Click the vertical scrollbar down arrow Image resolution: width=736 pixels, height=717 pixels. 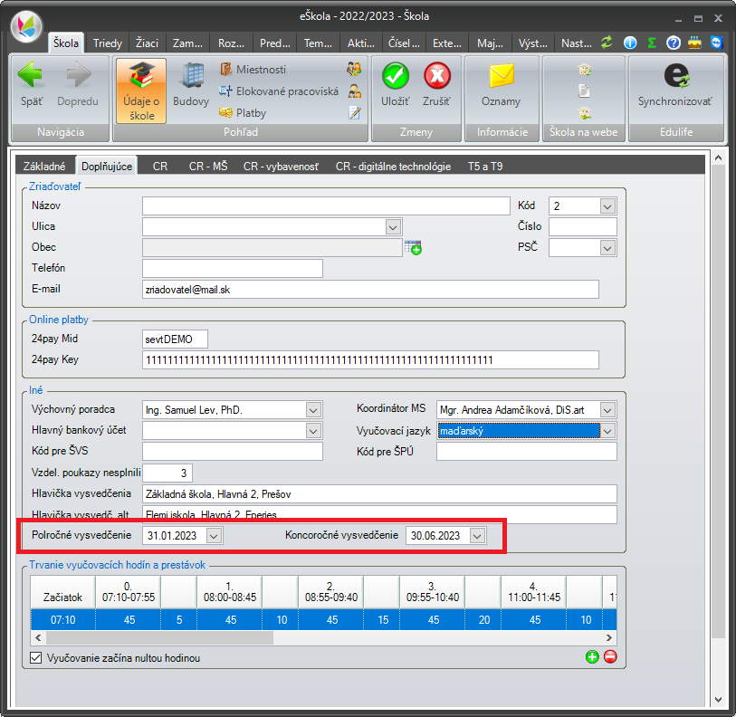coord(718,700)
